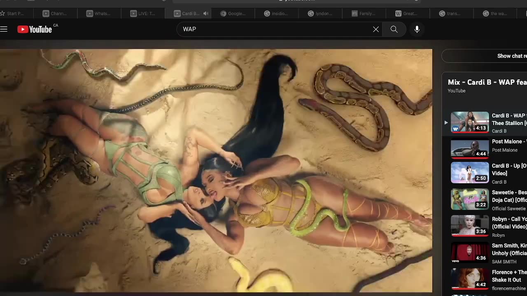
Task: Click the Florence + The Shake It Out title
Action: coord(509,276)
